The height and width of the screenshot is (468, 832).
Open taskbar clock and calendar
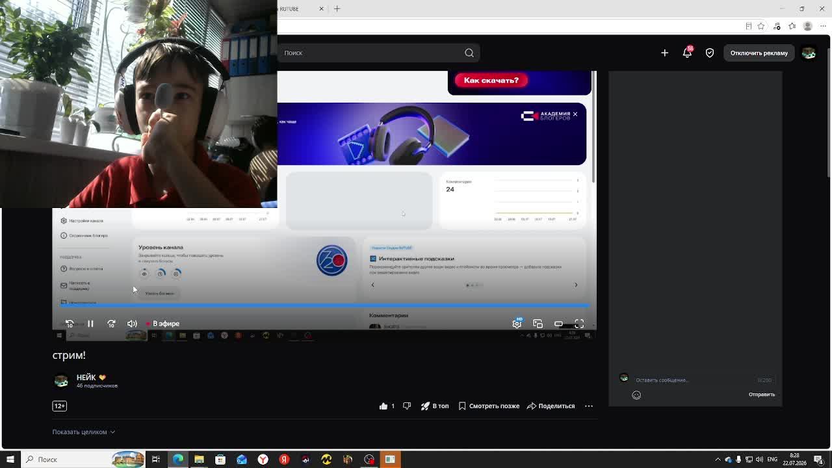pos(795,460)
